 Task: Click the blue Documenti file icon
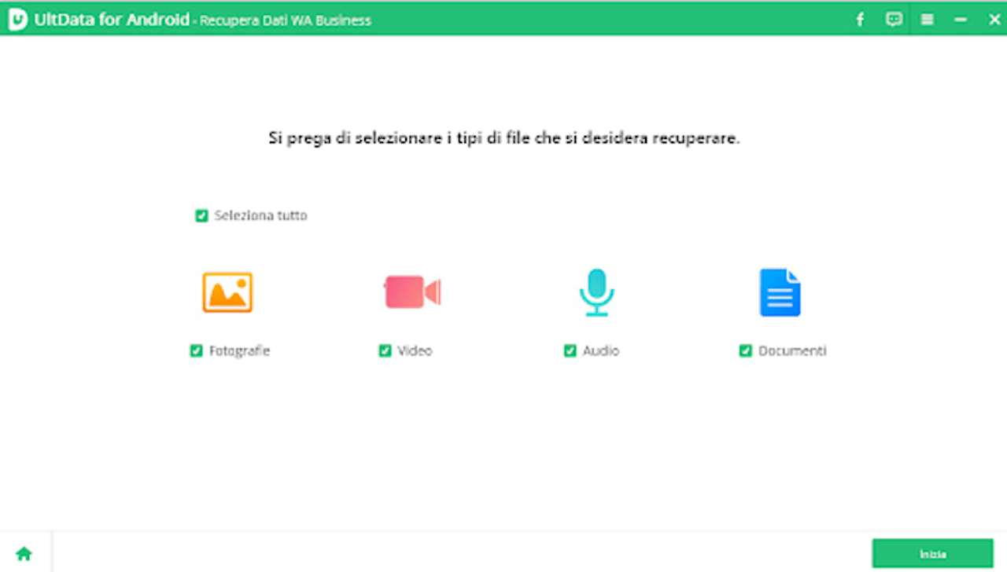coord(780,292)
